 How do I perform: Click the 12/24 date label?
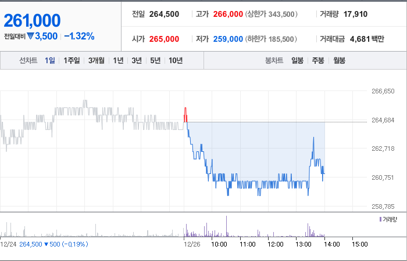(x=8, y=244)
